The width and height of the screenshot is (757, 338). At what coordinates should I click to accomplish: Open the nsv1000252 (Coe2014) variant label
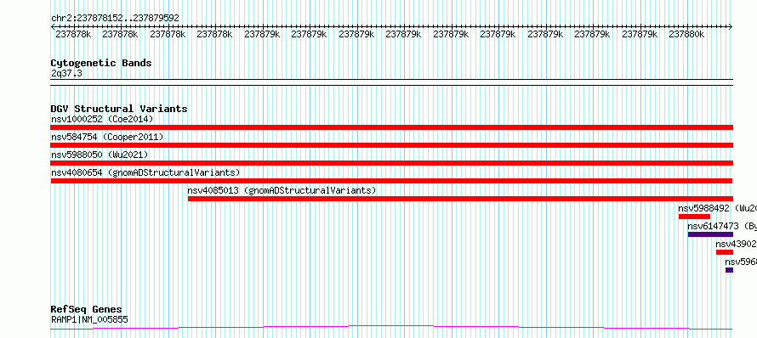click(x=102, y=119)
